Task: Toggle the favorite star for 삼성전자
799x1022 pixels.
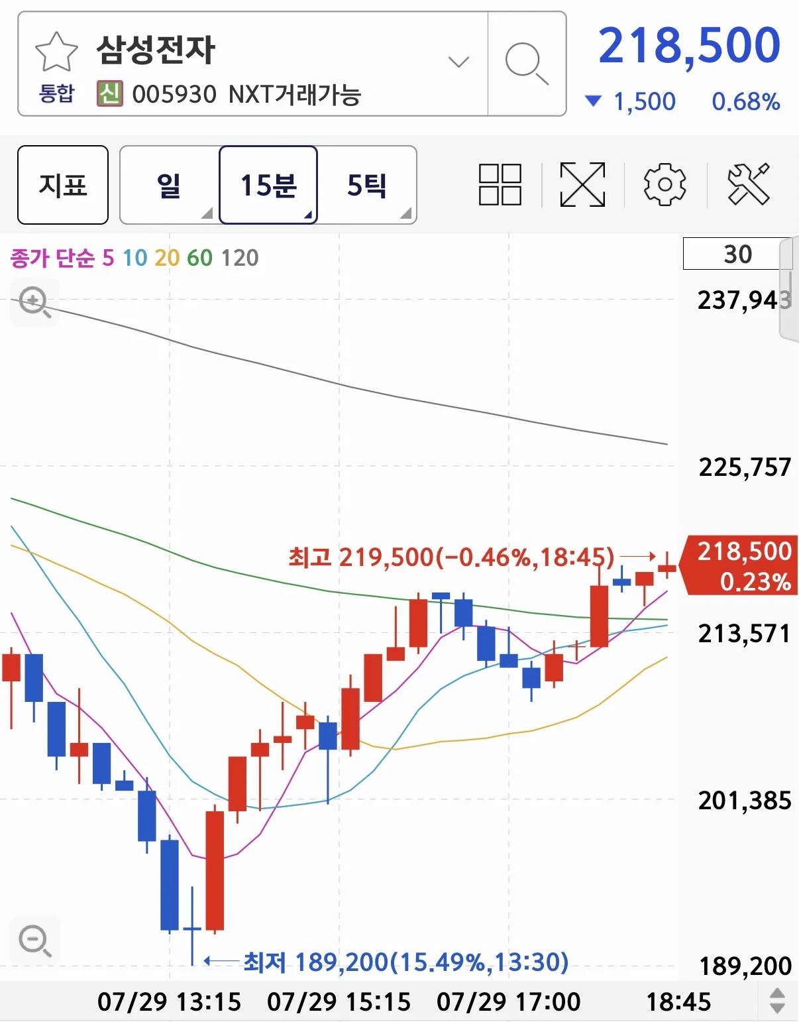Action: tap(56, 52)
